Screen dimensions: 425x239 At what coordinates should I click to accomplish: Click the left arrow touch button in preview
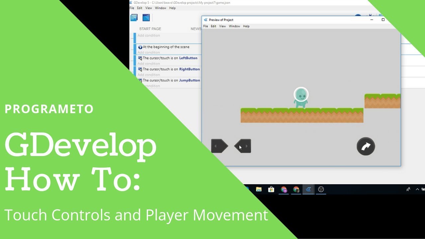click(x=219, y=146)
